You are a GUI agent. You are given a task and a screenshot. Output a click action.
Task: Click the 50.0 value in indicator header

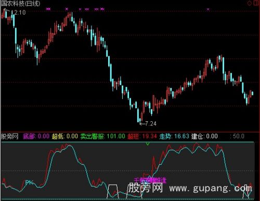pos(239,136)
